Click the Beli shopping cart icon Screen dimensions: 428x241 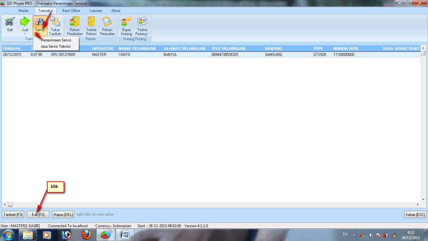10,23
